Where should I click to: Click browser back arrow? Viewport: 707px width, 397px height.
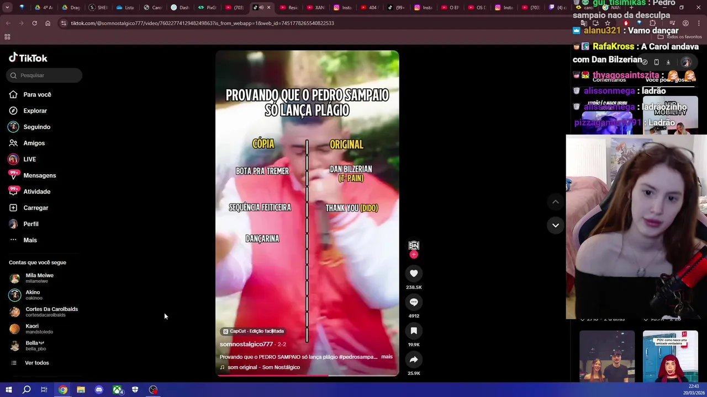(8, 23)
